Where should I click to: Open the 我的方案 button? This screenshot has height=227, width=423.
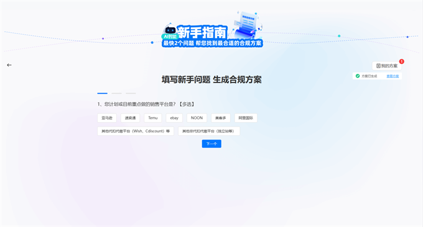click(387, 66)
